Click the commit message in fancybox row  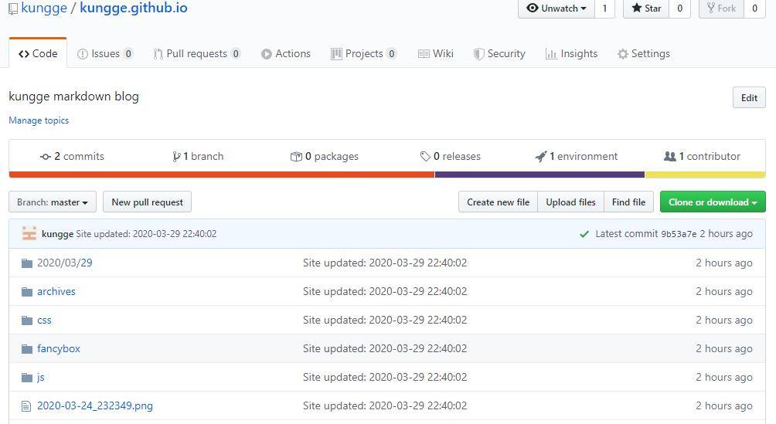[385, 349]
